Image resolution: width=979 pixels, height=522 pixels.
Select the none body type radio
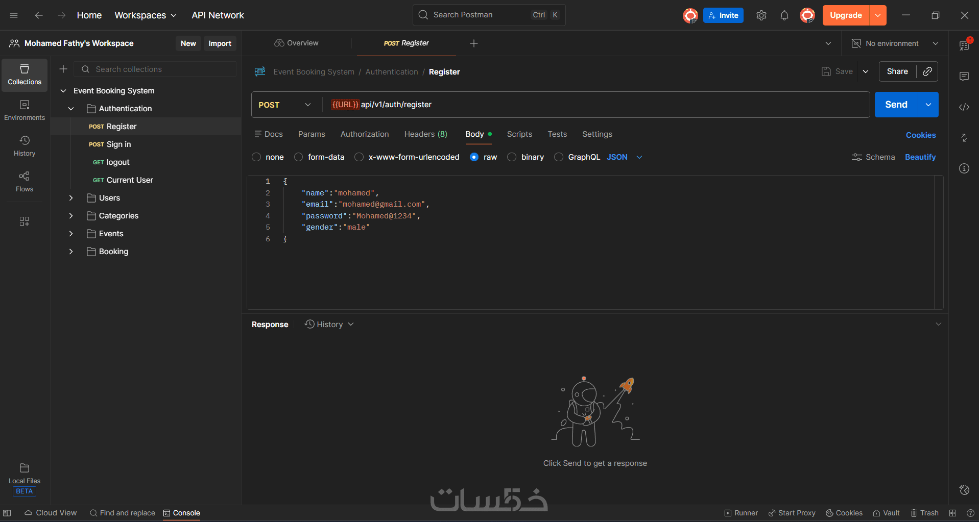click(256, 157)
